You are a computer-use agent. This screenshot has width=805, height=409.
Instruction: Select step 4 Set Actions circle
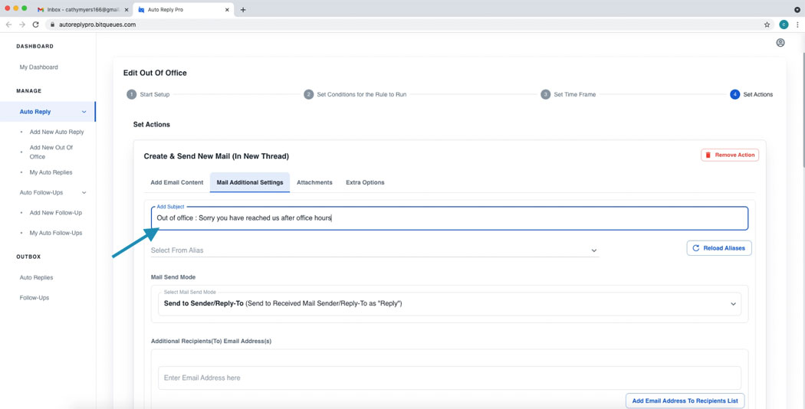click(x=734, y=94)
